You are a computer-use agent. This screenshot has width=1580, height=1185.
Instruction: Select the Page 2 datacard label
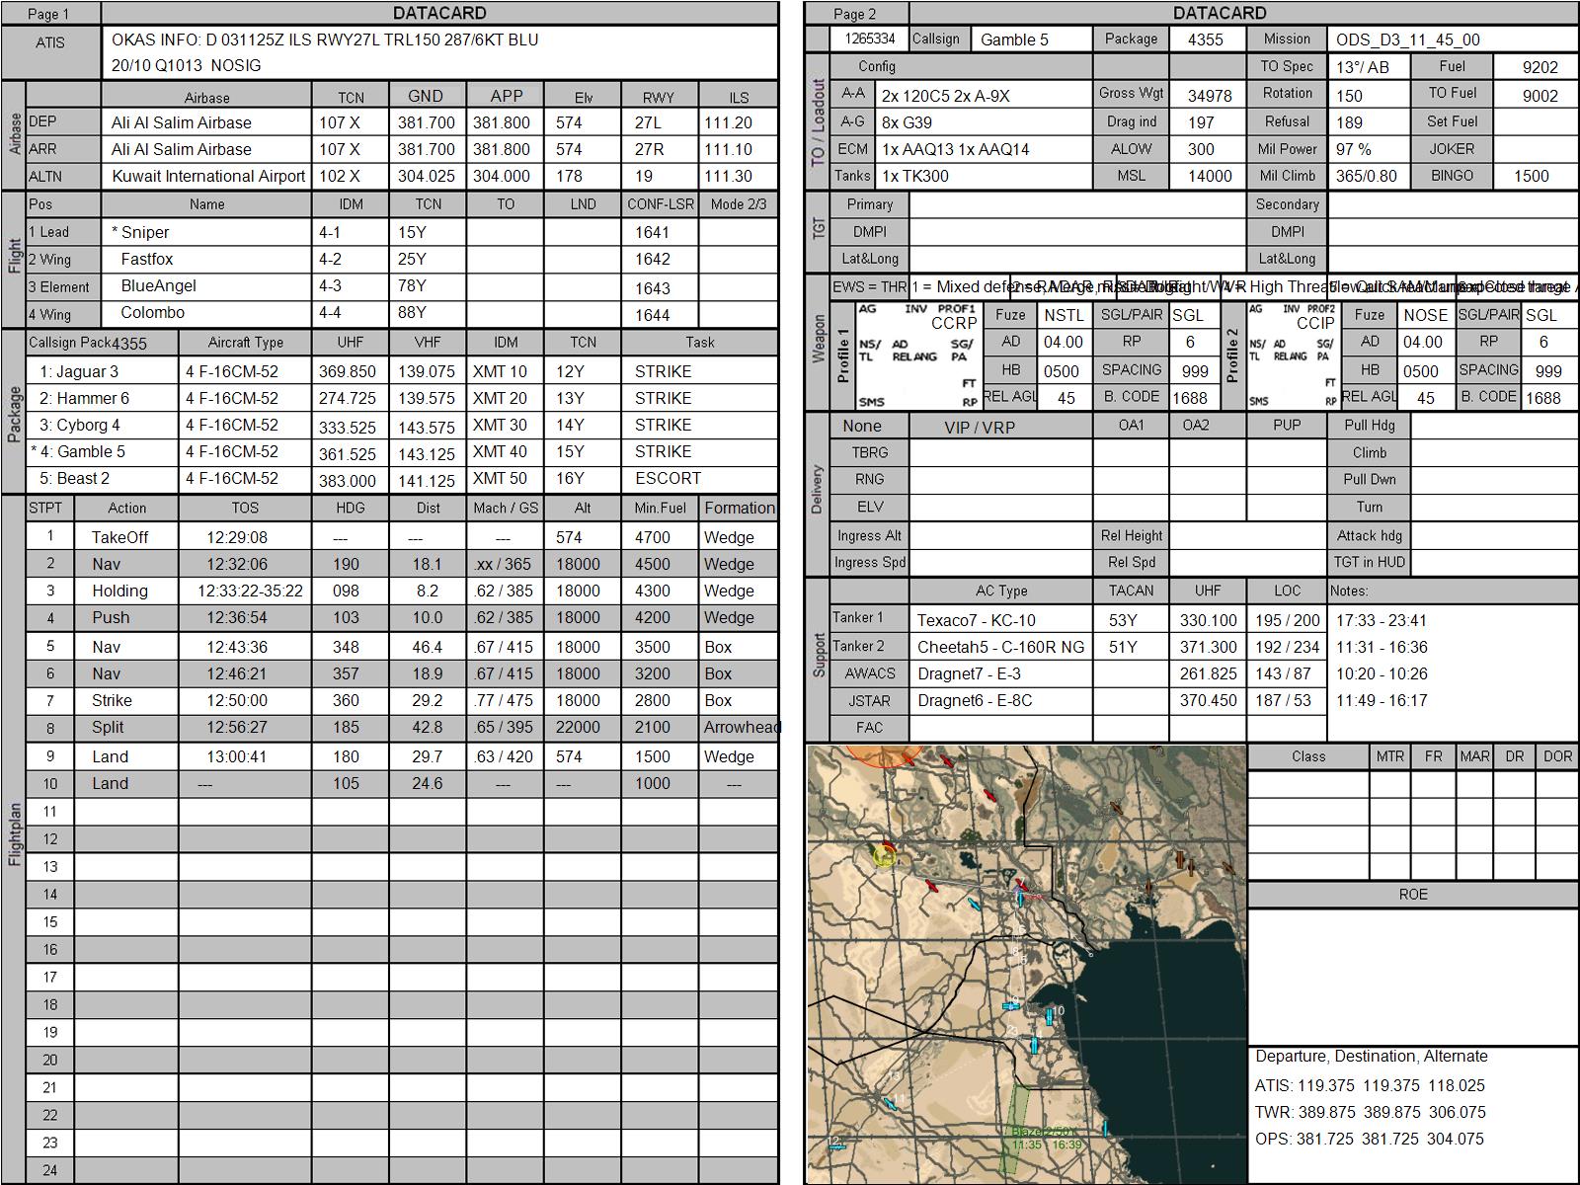(855, 14)
